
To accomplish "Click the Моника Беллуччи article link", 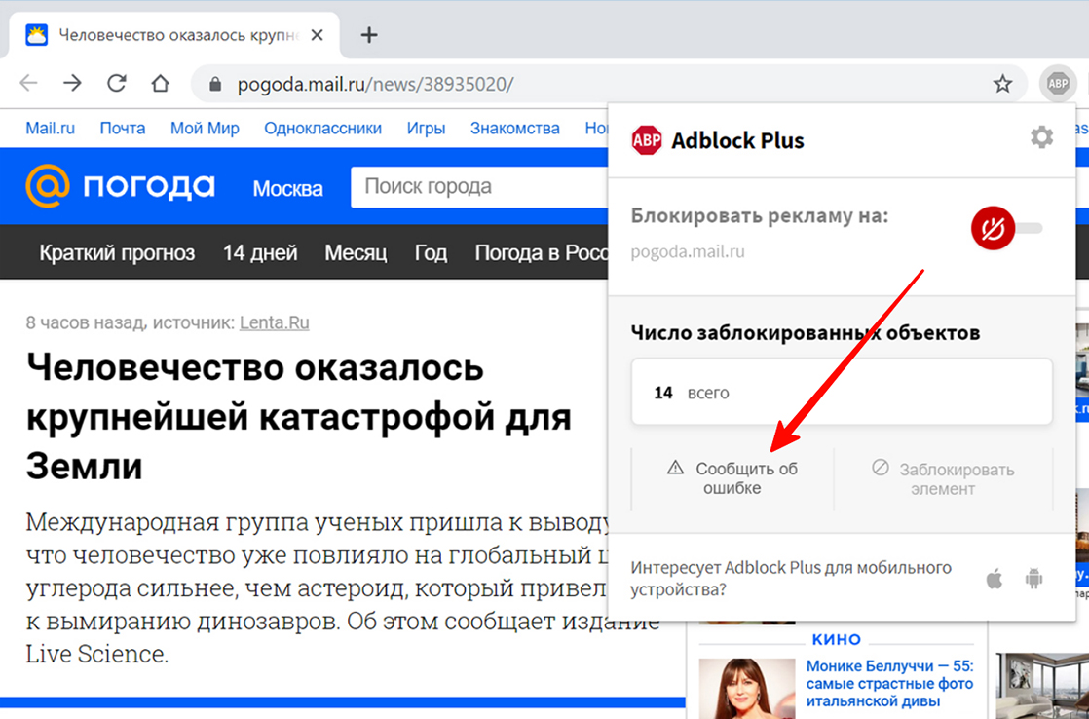I will coord(889,684).
